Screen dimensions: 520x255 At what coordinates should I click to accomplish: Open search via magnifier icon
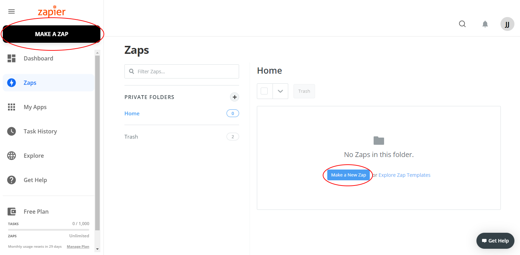[x=462, y=24]
